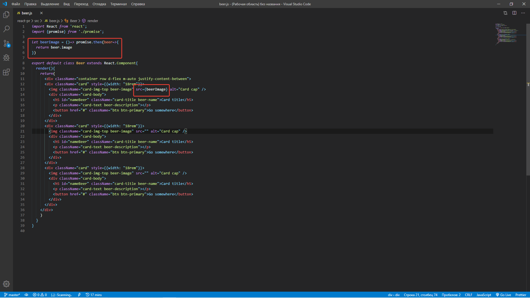Screen dimensions: 530x298
Task: Click 'return beer.image' on line 5
Action: 54,47
